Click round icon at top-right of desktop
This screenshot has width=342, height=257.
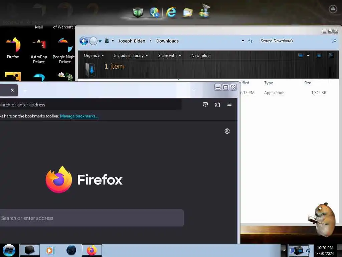coord(333,9)
